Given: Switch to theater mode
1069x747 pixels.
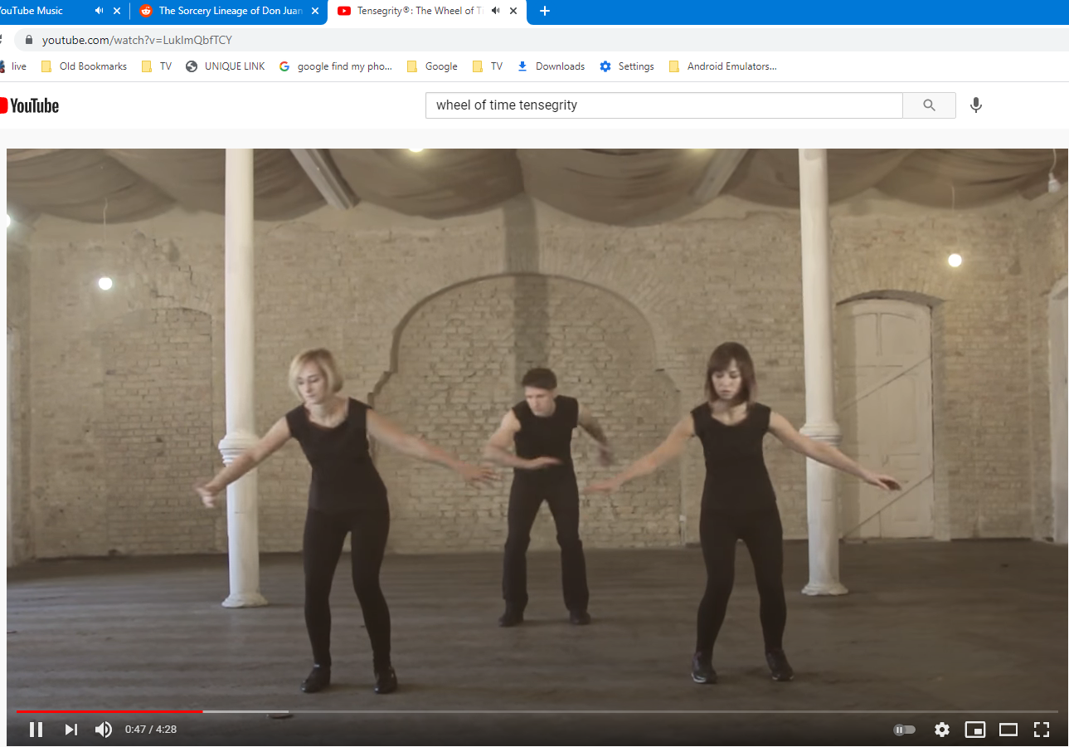Looking at the screenshot, I should pos(1008,730).
